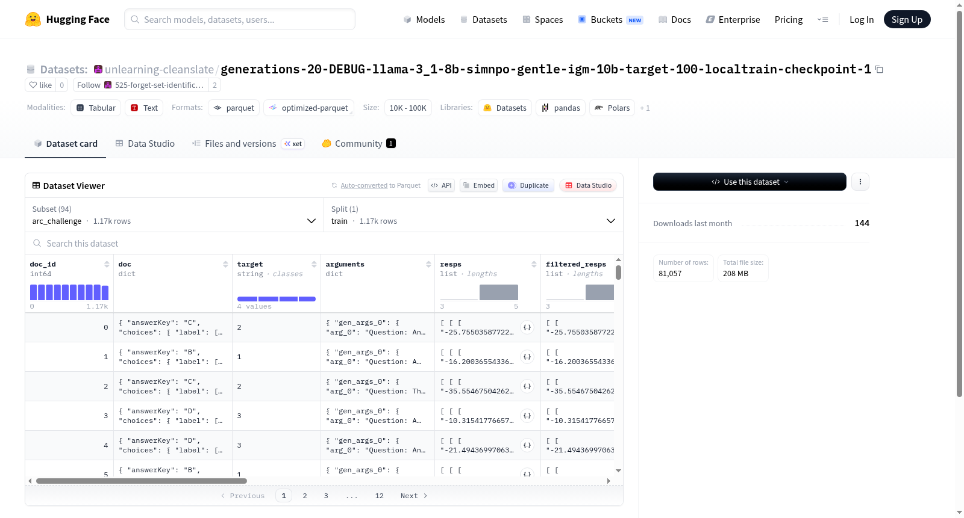Open the Use this dataset dropdown
This screenshot has height=518, width=964.
click(x=750, y=182)
